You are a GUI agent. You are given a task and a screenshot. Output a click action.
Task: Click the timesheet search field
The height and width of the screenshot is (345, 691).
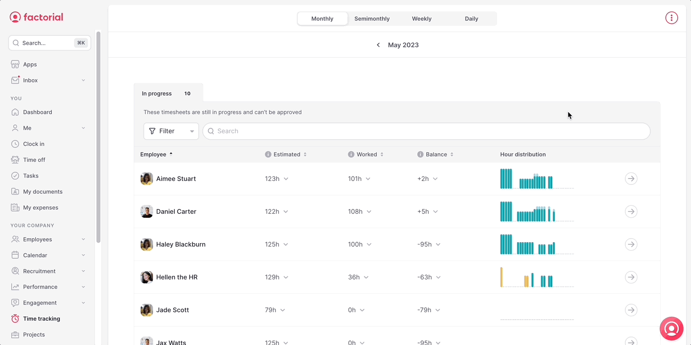click(x=427, y=131)
